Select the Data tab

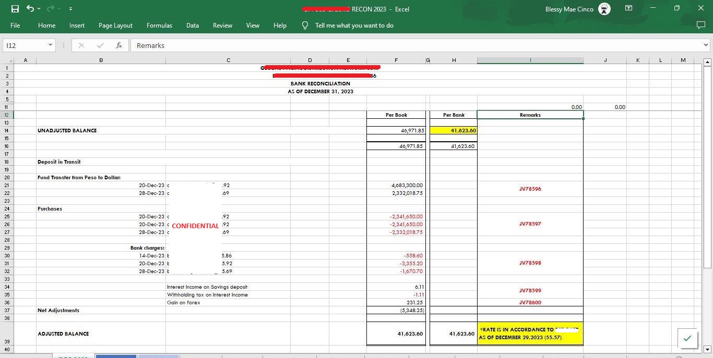coord(192,25)
